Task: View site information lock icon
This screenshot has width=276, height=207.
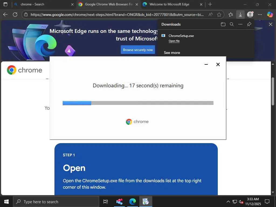Action: 26,15
